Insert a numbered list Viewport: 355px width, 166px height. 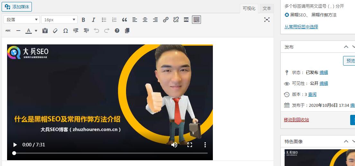(114, 20)
